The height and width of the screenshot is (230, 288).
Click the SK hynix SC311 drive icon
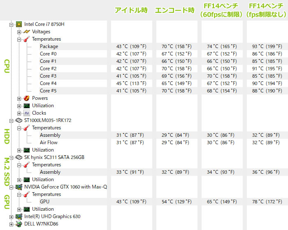19,157
